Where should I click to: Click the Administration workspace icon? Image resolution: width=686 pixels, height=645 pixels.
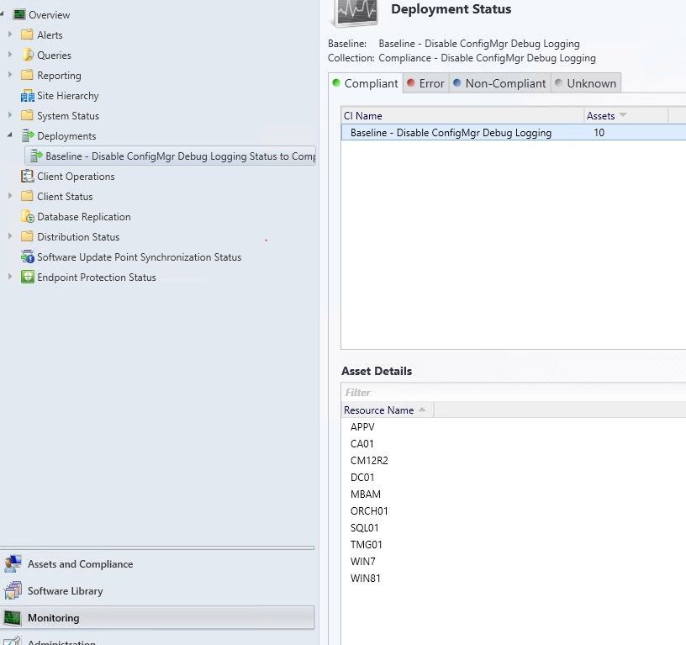13,640
